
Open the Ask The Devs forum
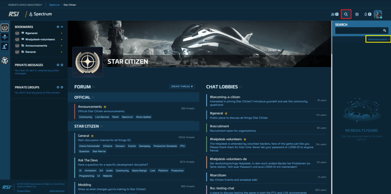88,160
